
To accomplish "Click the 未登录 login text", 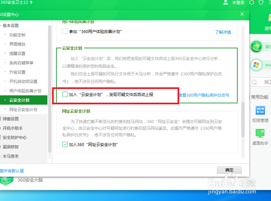I will pyautogui.click(x=238, y=3).
